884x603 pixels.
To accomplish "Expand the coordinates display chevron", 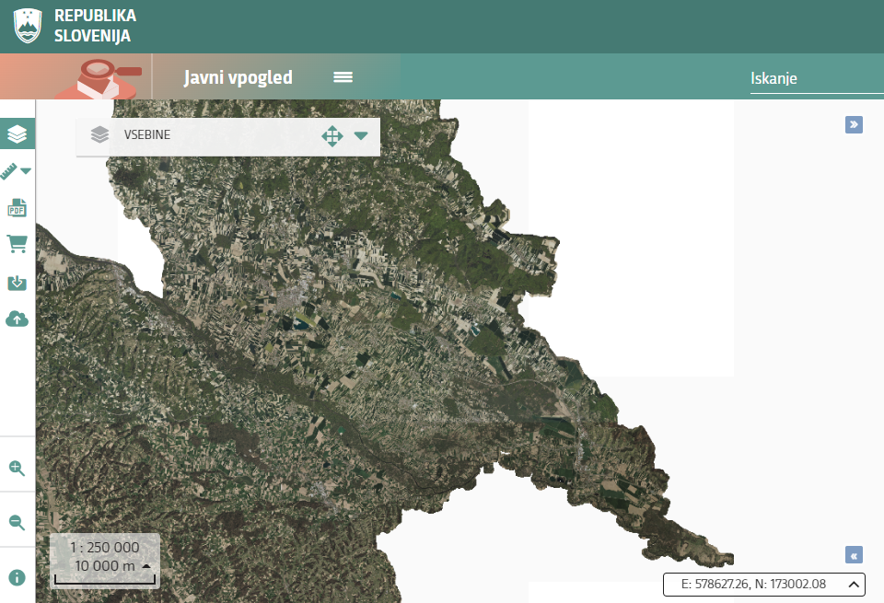I will coord(854,584).
